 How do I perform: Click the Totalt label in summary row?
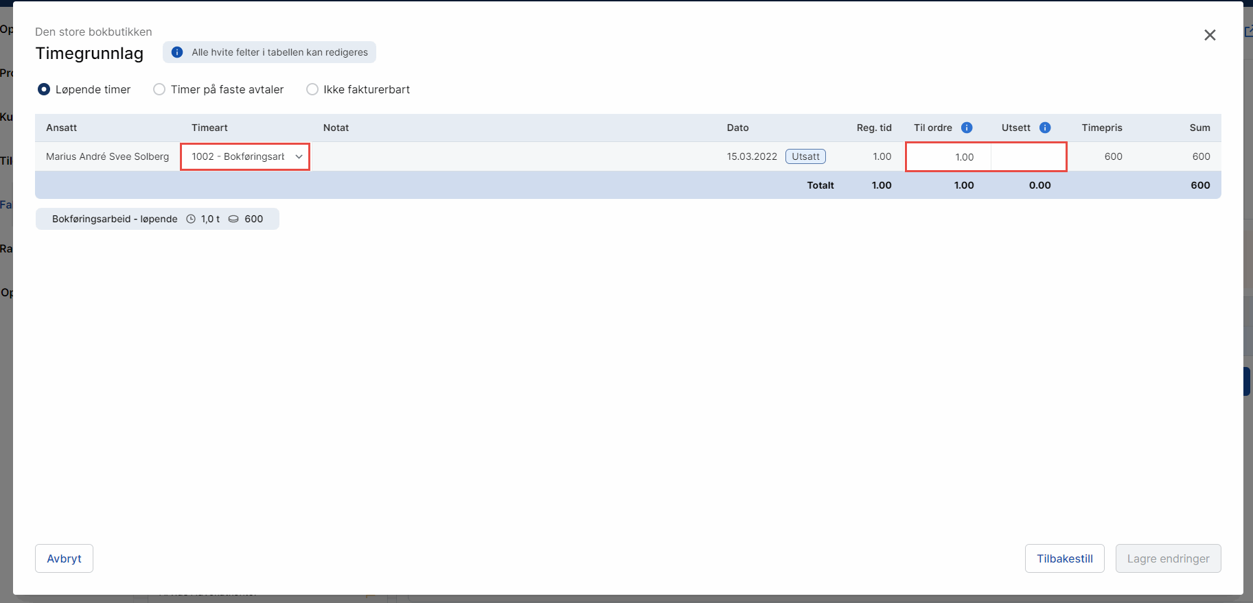[x=820, y=185]
